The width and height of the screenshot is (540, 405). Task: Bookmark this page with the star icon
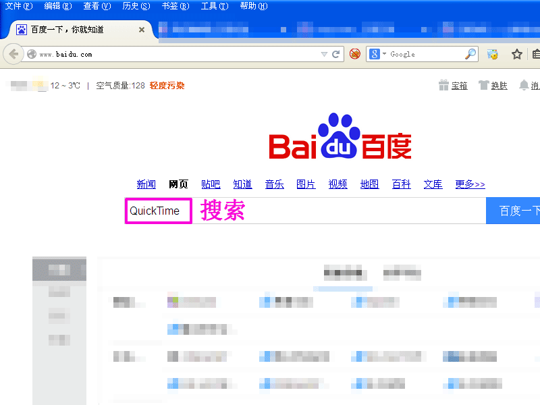(x=516, y=54)
